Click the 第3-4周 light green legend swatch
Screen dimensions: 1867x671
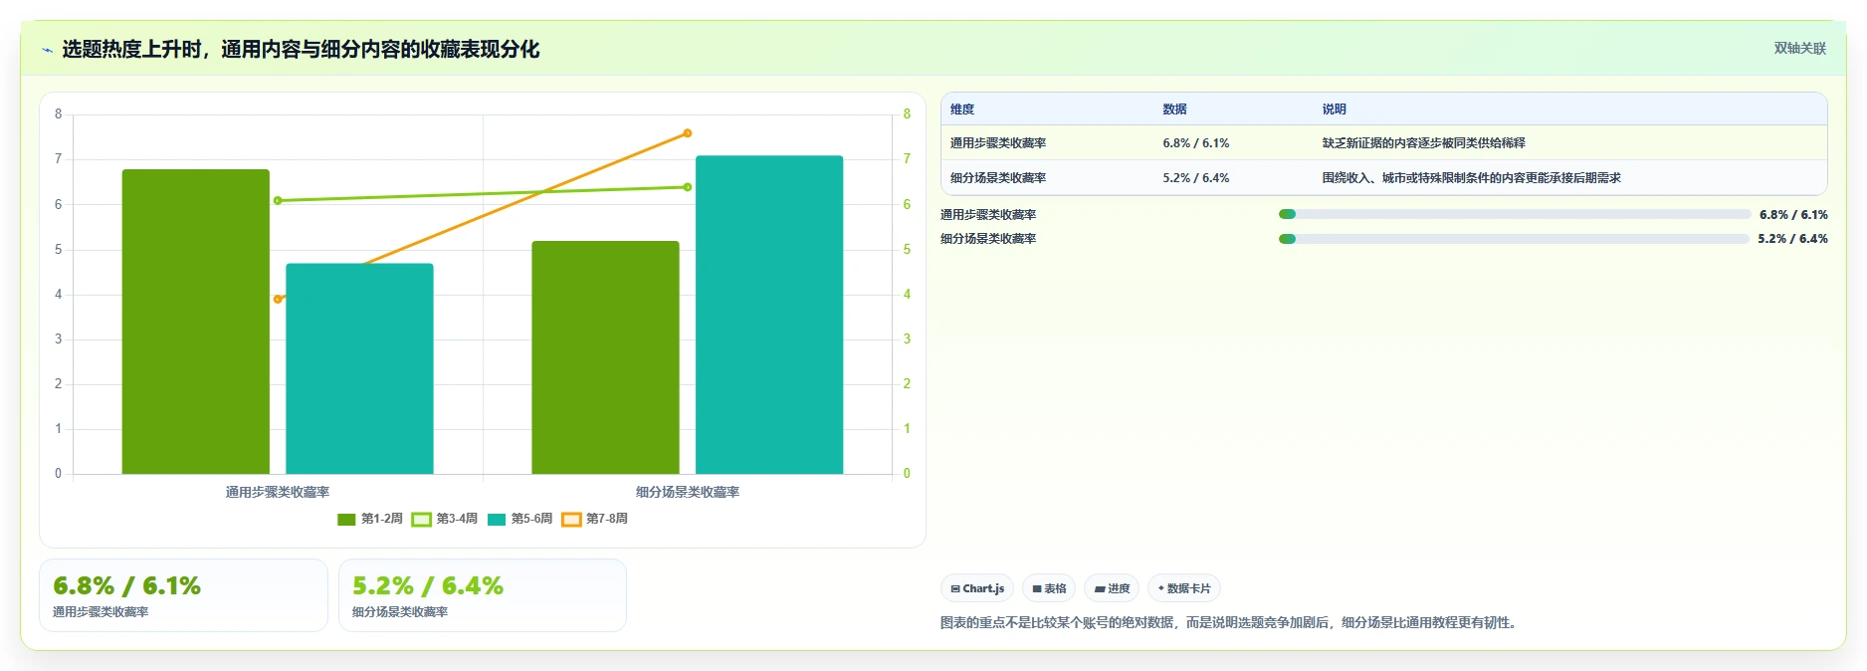(x=421, y=520)
